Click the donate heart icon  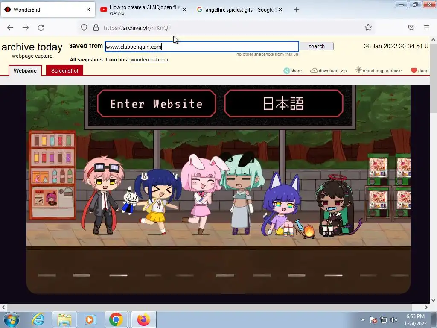[414, 70]
